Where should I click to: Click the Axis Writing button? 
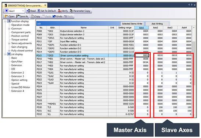click(157, 24)
